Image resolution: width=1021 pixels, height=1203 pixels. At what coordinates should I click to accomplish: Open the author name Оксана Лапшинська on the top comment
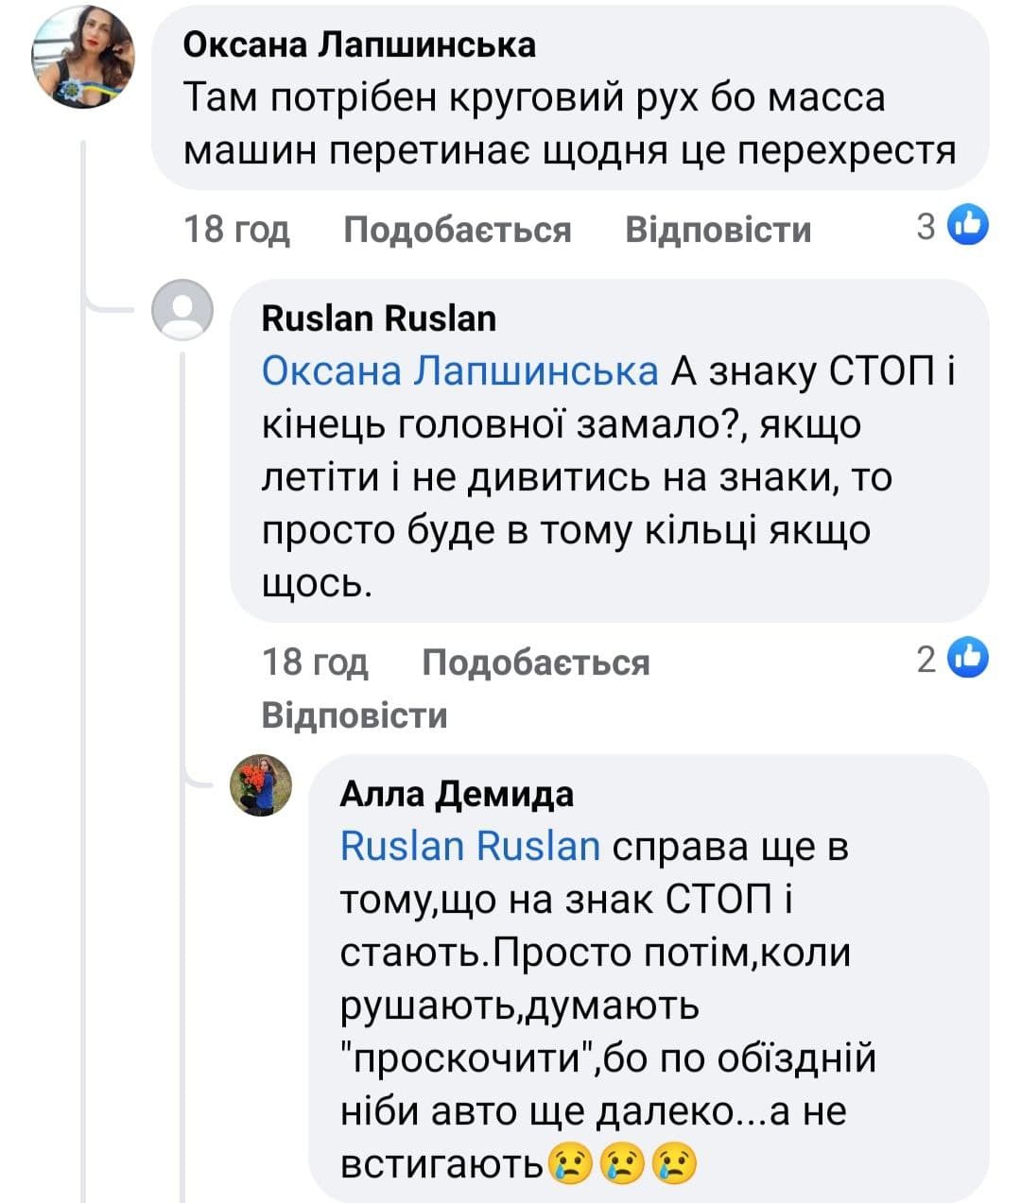coord(358,43)
